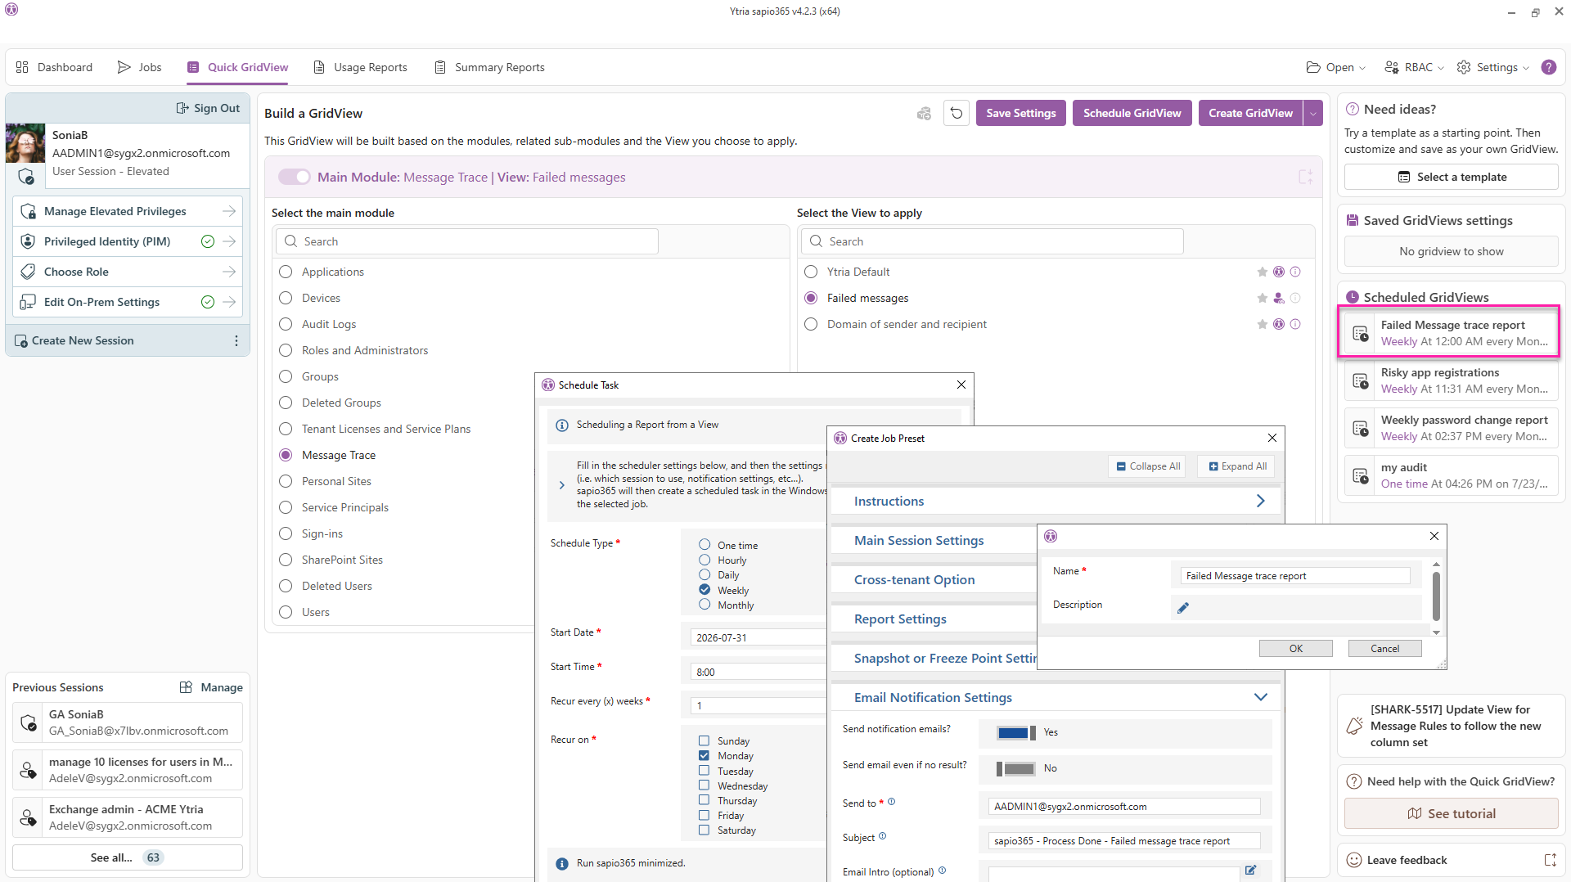Image resolution: width=1571 pixels, height=882 pixels.
Task: Uncheck the Monday recurrence checkbox
Action: (704, 755)
